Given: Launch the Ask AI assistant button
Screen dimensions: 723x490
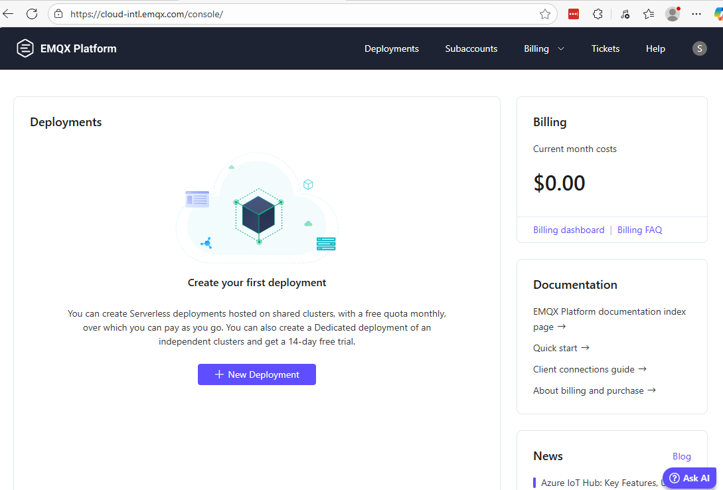Looking at the screenshot, I should (689, 478).
